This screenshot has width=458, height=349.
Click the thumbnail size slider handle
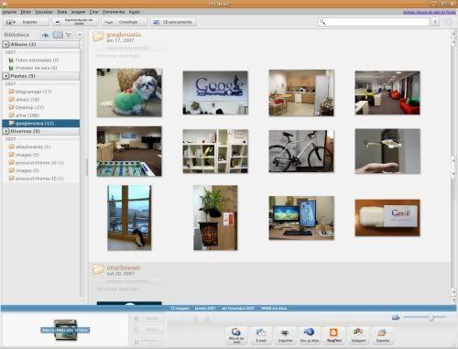[x=431, y=318]
